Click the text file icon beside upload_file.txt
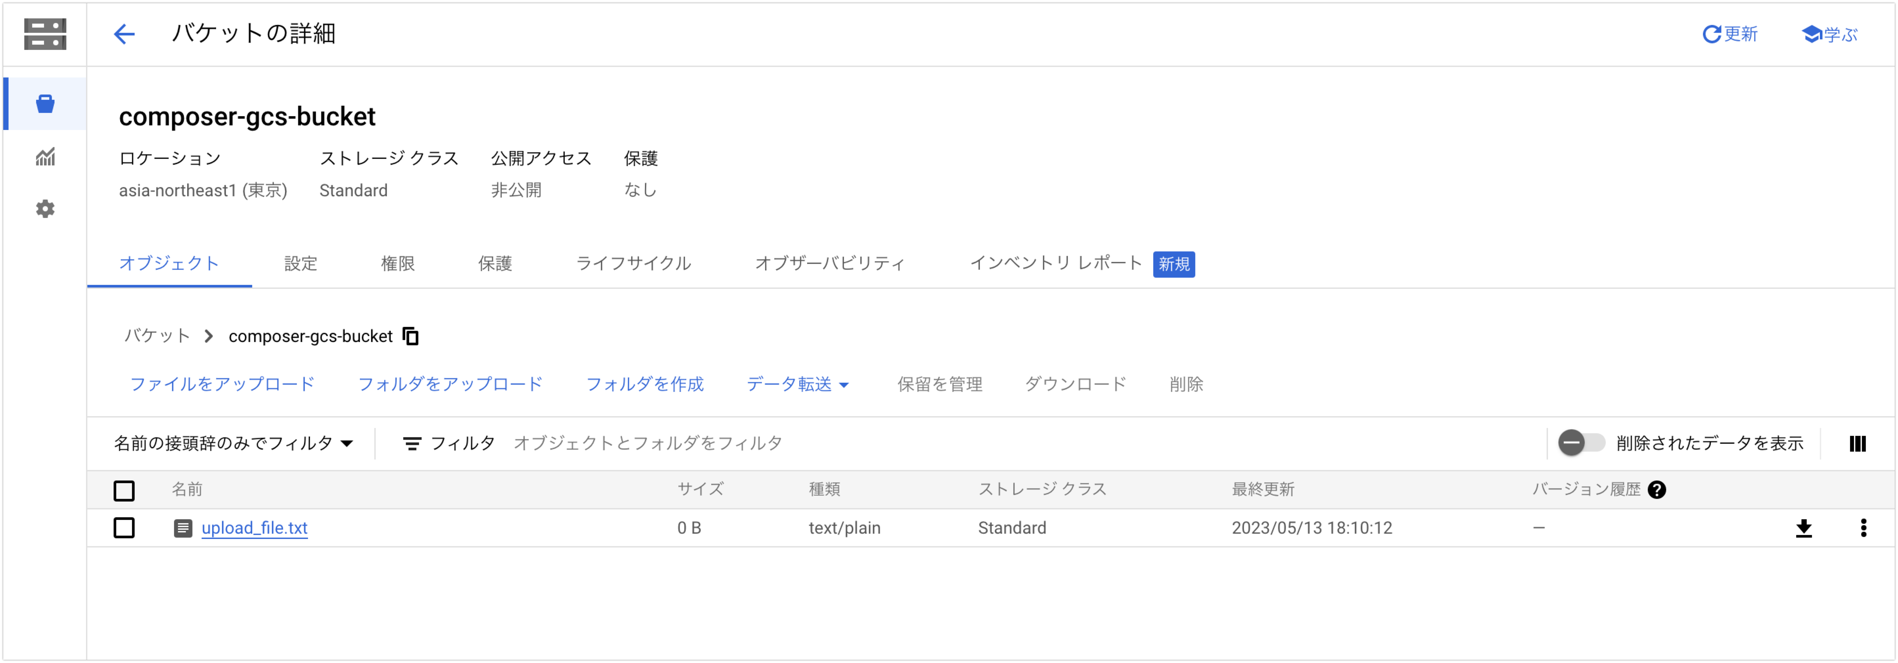The image size is (1898, 663). (183, 528)
